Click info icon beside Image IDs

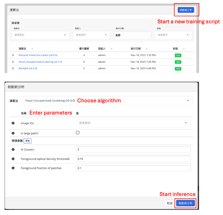[x=13, y=123]
